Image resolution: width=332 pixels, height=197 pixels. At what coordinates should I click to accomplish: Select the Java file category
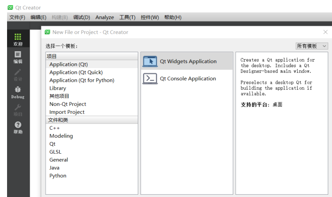[x=92, y=168]
